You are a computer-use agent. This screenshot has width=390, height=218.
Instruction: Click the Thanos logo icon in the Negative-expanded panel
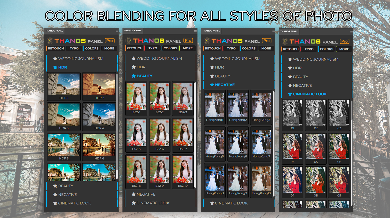pos(207,41)
